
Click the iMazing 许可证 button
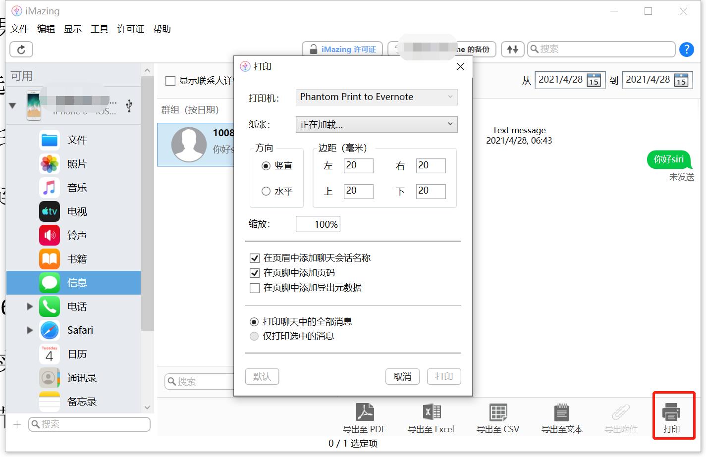342,49
